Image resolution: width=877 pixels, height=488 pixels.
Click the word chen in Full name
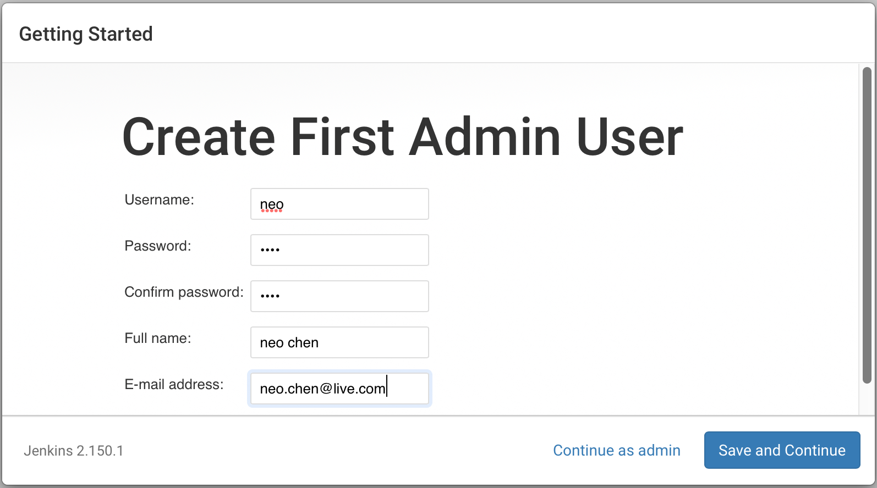coord(303,342)
